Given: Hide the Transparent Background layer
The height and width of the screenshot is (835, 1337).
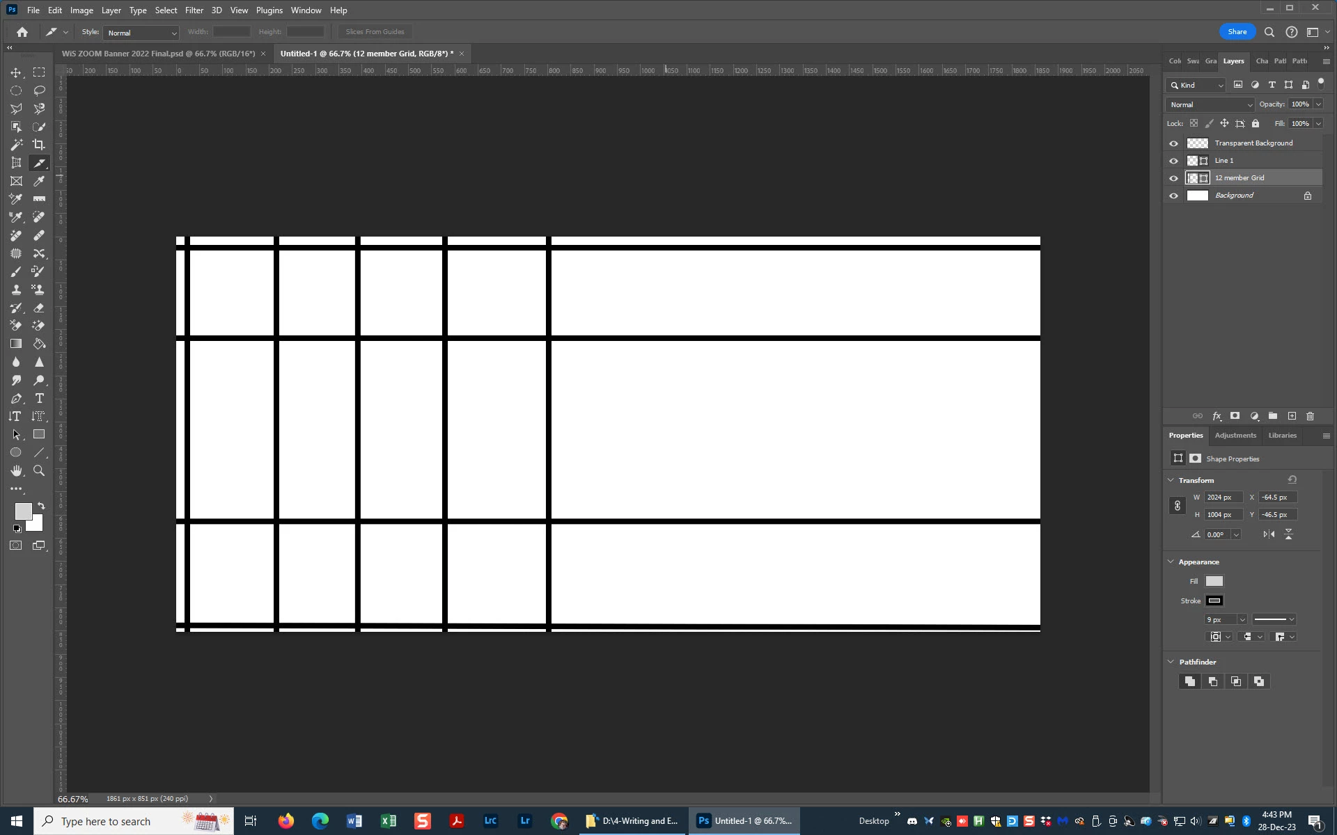Looking at the screenshot, I should (x=1173, y=143).
